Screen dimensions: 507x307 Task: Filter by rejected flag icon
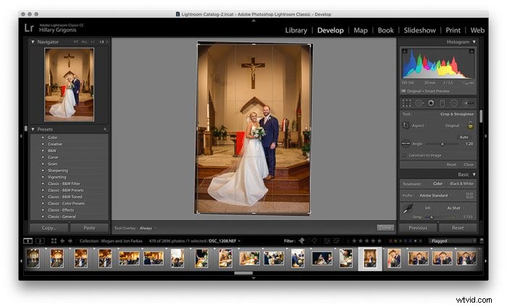(x=314, y=241)
